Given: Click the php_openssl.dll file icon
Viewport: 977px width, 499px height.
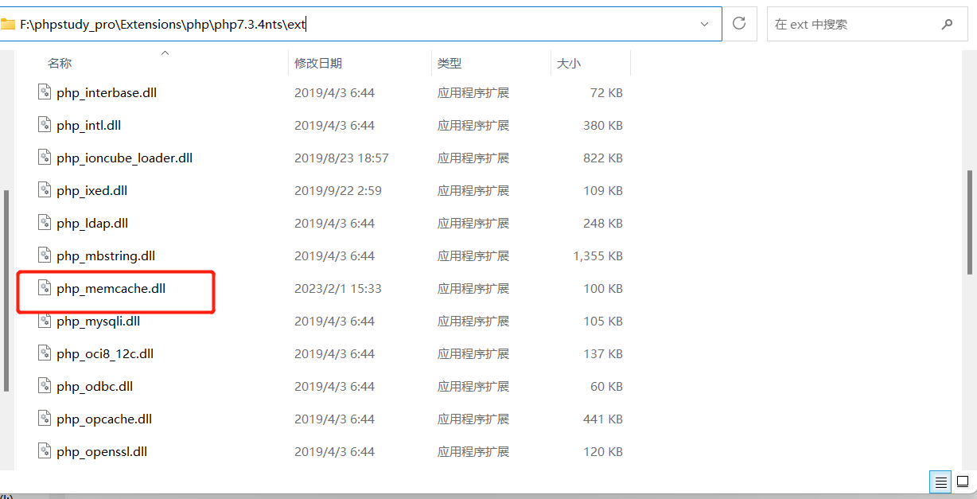Looking at the screenshot, I should click(x=45, y=451).
